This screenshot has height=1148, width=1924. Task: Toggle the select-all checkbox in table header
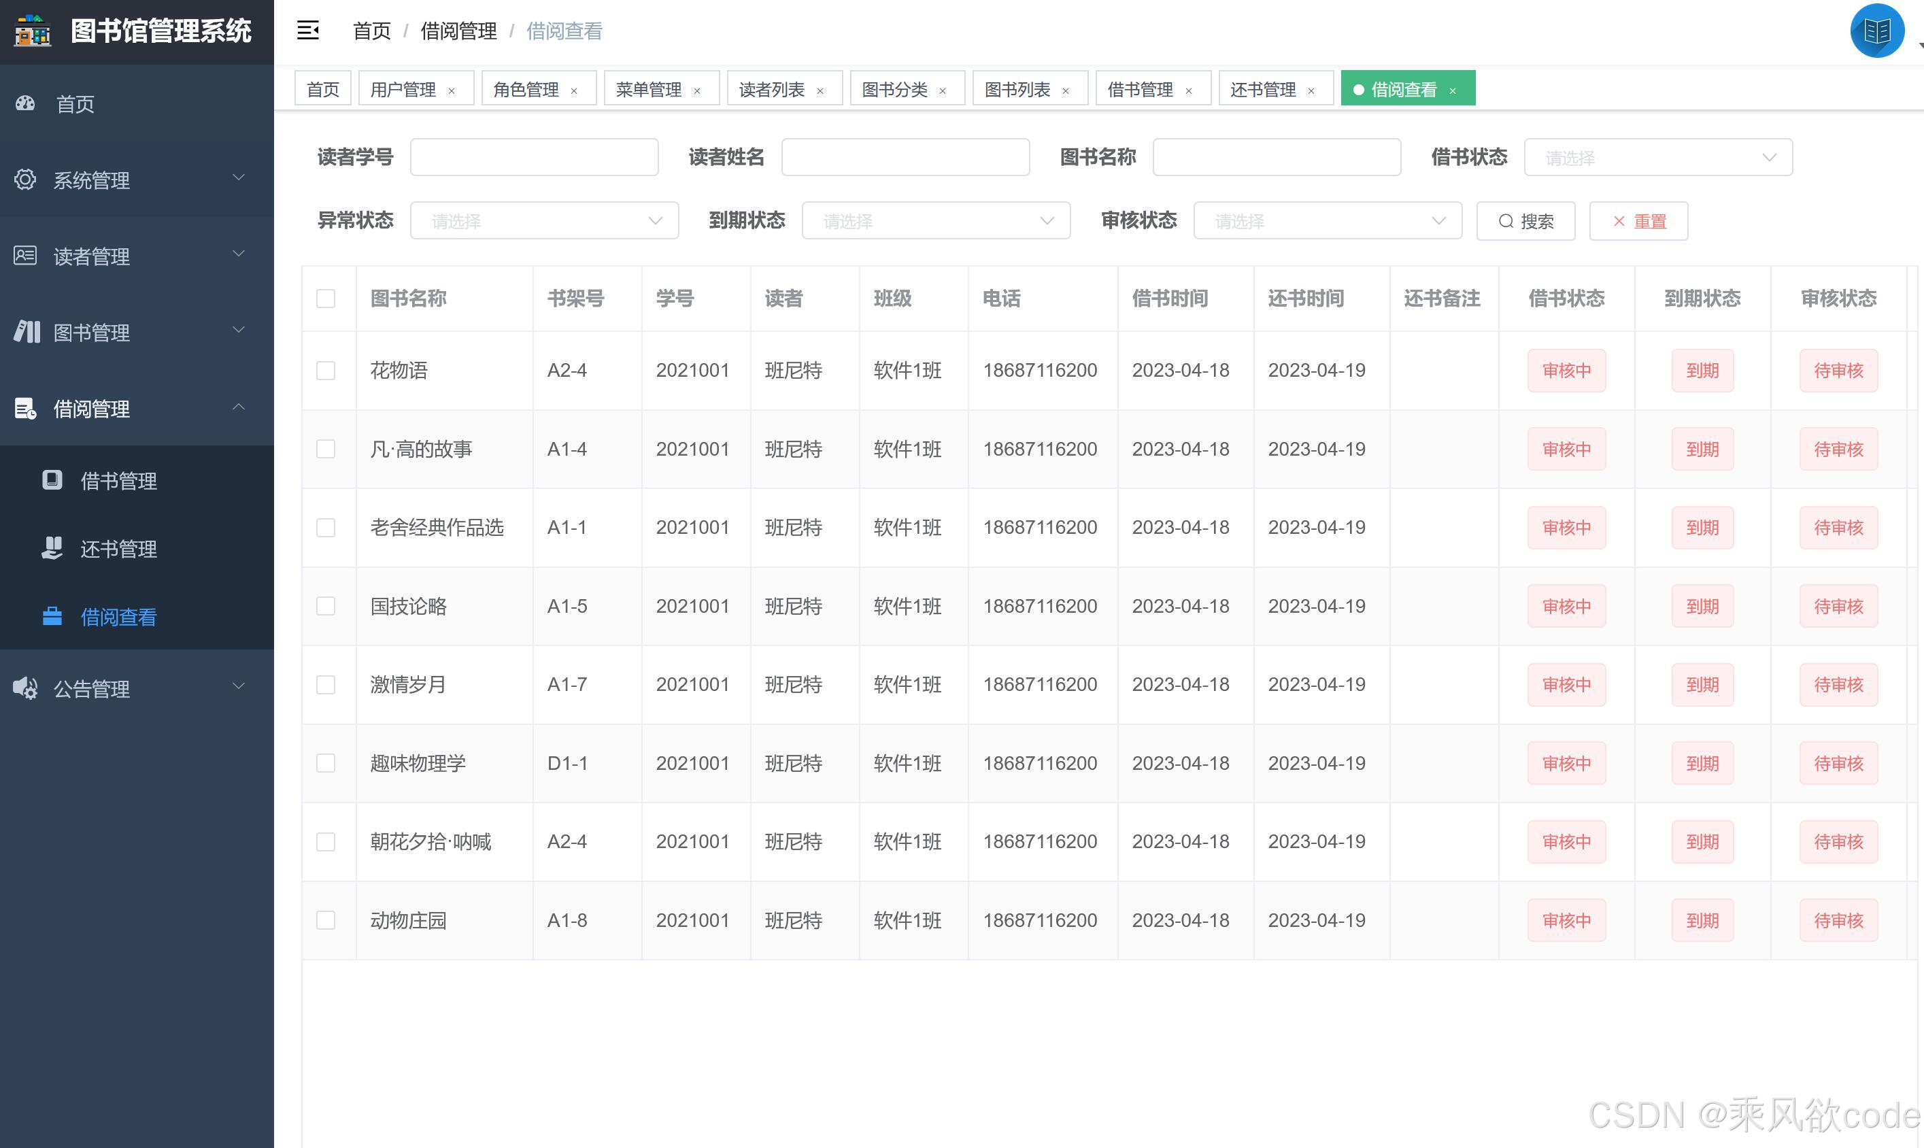point(326,299)
